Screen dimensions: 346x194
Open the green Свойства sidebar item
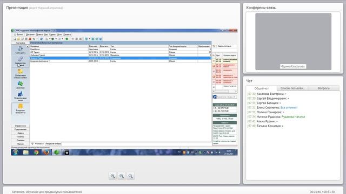[21, 85]
